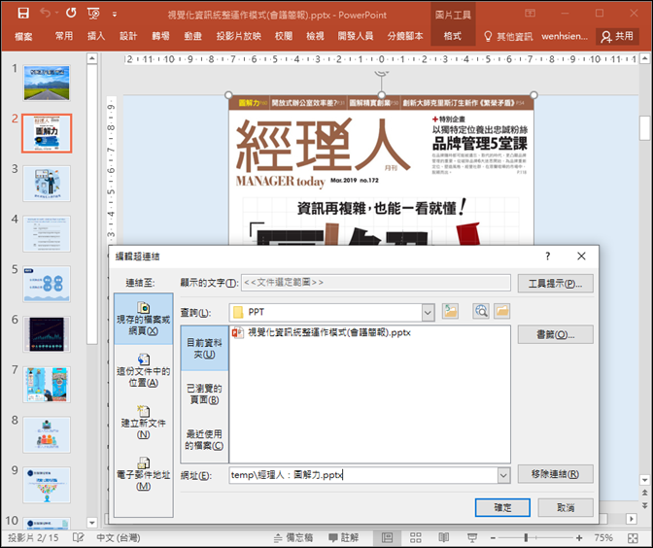Click the 共用 share button
Screen dimensions: 653x548
(617, 37)
